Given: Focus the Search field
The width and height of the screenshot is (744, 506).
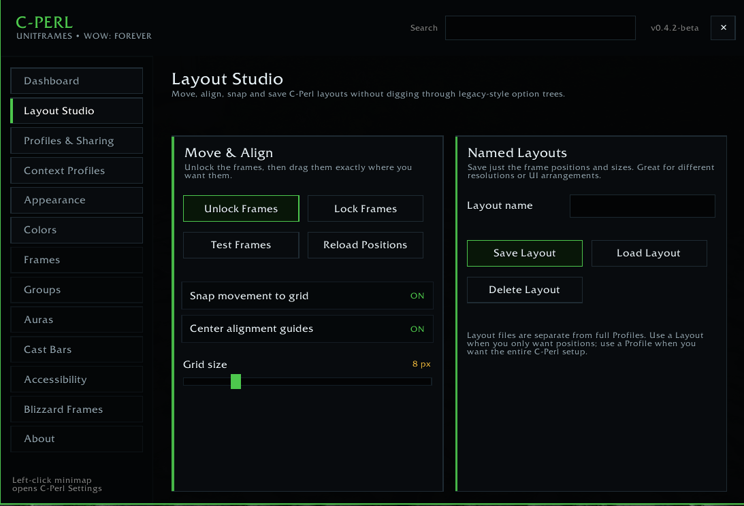Looking at the screenshot, I should pyautogui.click(x=540, y=28).
